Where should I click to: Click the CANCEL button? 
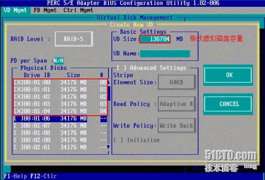click(x=228, y=104)
